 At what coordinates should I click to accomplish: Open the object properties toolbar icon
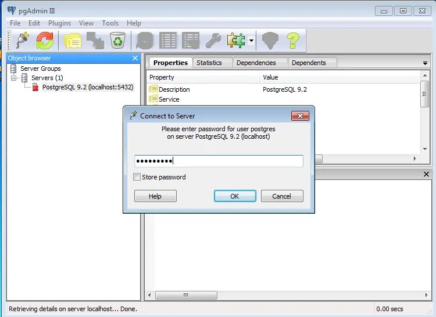73,41
